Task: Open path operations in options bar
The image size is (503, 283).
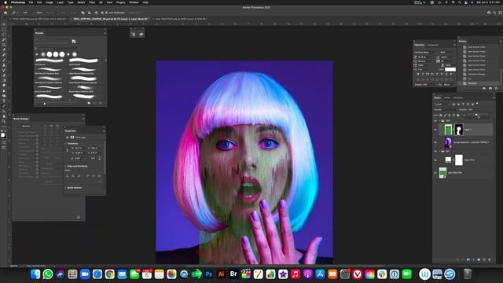Action: tap(83, 13)
